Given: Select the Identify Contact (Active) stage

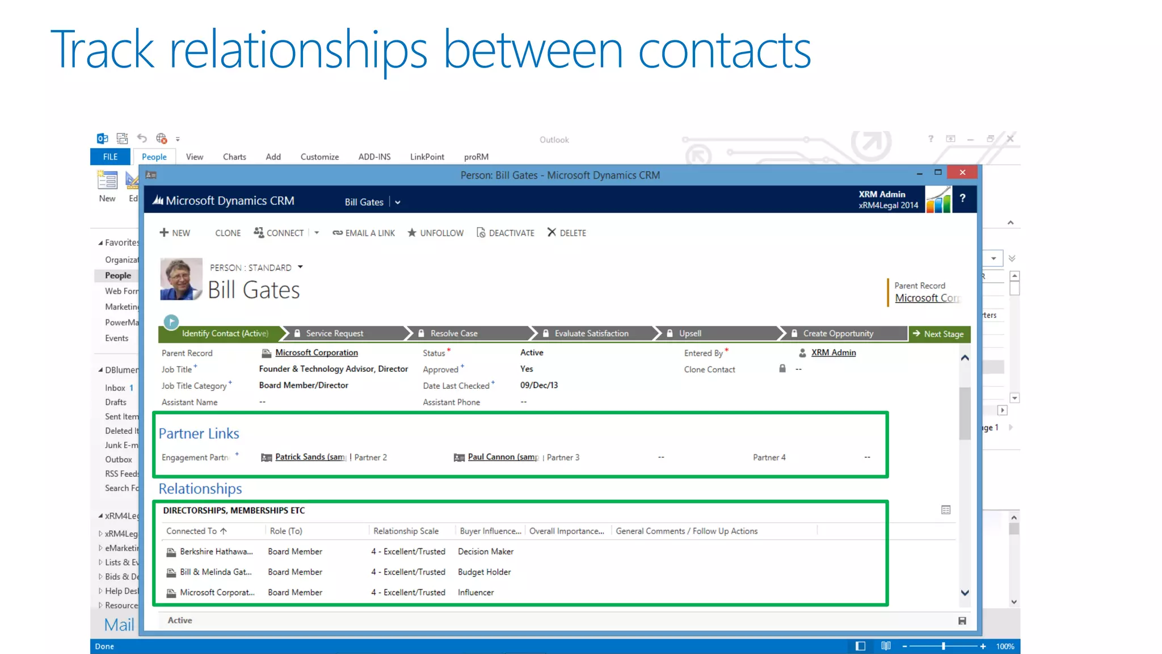Looking at the screenshot, I should [x=225, y=334].
